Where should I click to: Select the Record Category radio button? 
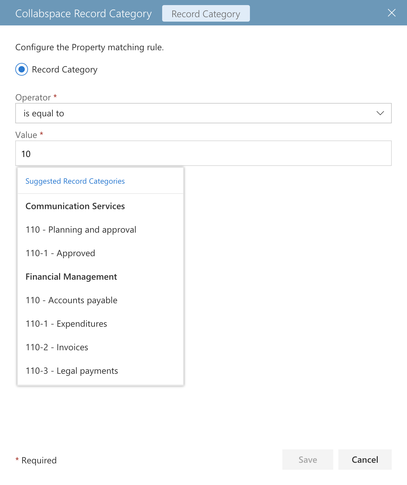point(22,69)
